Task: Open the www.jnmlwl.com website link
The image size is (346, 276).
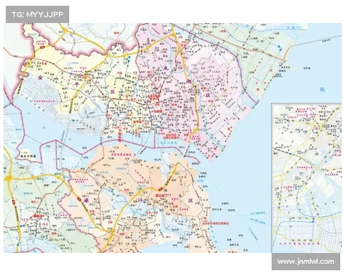Action: [x=305, y=262]
